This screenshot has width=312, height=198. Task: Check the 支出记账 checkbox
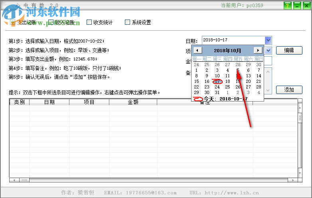[x=12, y=22]
